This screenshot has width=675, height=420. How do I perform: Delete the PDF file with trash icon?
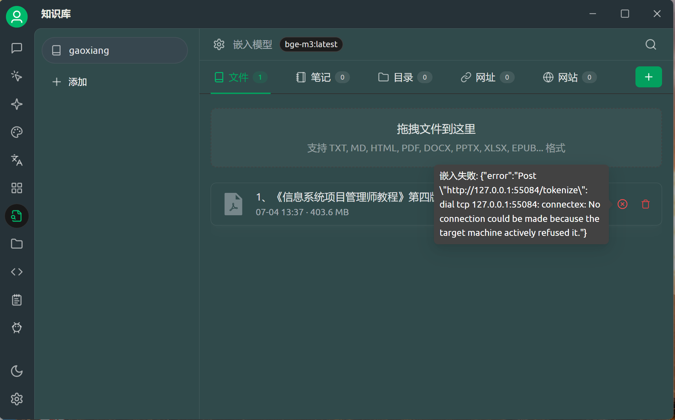point(646,204)
